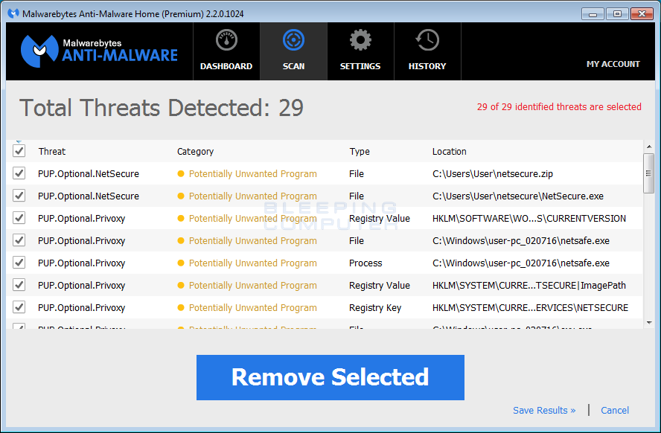661x433 pixels.
Task: Close the Malwarebytes window
Action: (x=642, y=14)
